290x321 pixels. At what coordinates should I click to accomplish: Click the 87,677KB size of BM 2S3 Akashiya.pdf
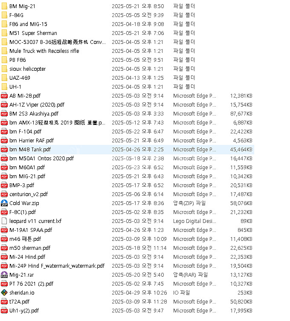tap(241, 114)
